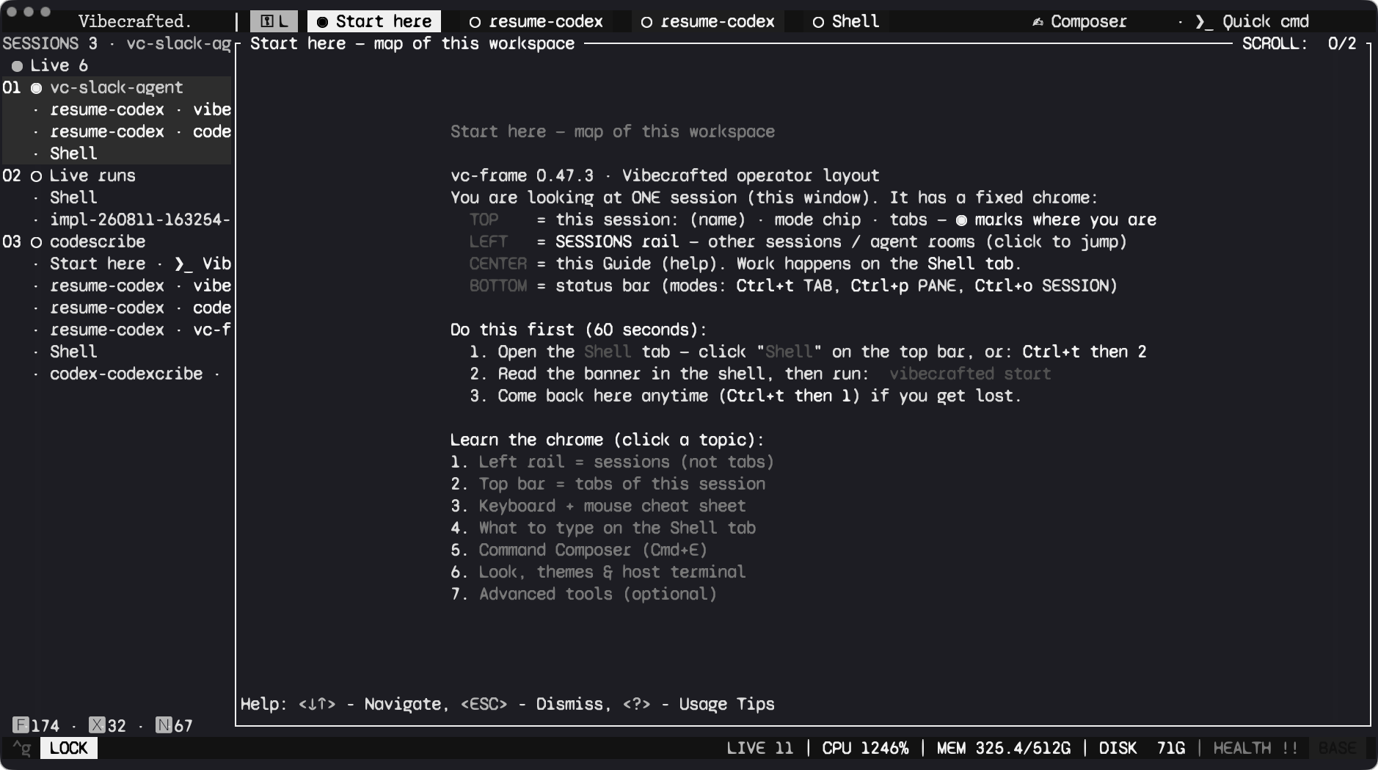Viewport: 1378px width, 770px height.
Task: Open resume-codex · code under codescribe
Action: [140, 308]
